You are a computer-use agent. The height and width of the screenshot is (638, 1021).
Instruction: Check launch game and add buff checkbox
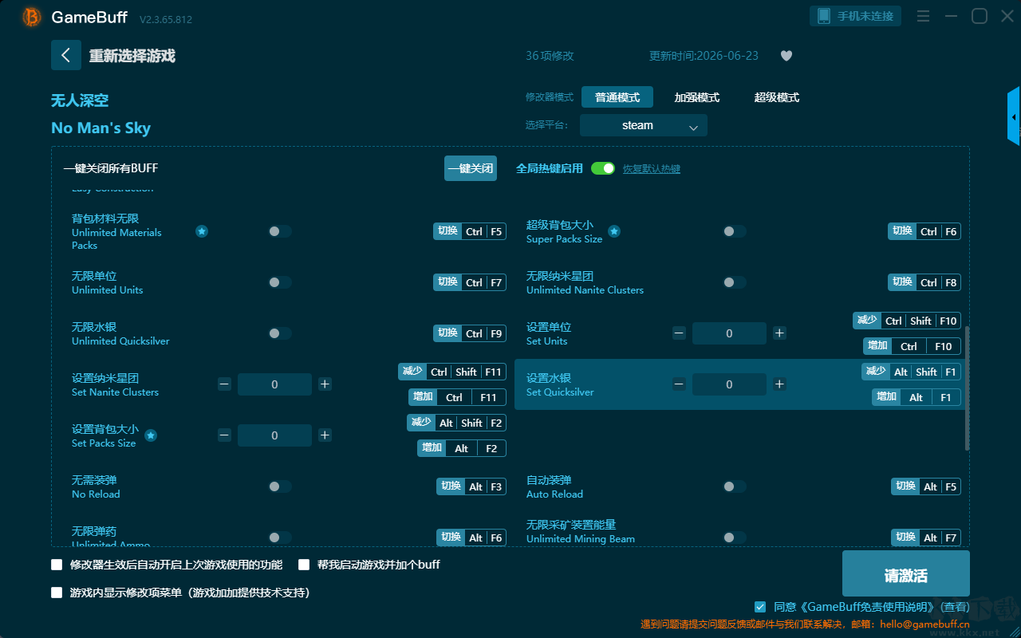tap(304, 565)
